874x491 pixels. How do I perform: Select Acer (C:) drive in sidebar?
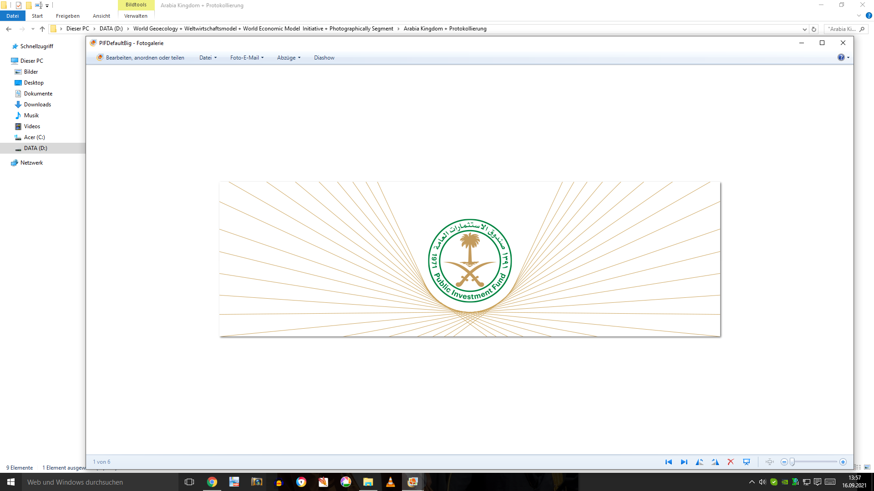[x=34, y=137]
